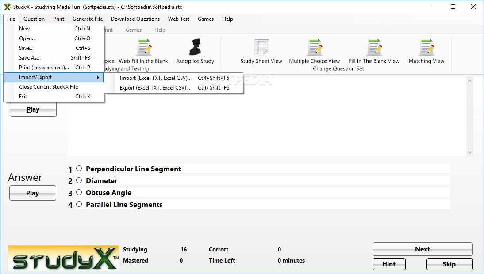Click the Correct label

pos(219,249)
